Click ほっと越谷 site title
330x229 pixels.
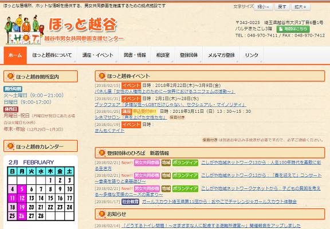(82, 24)
